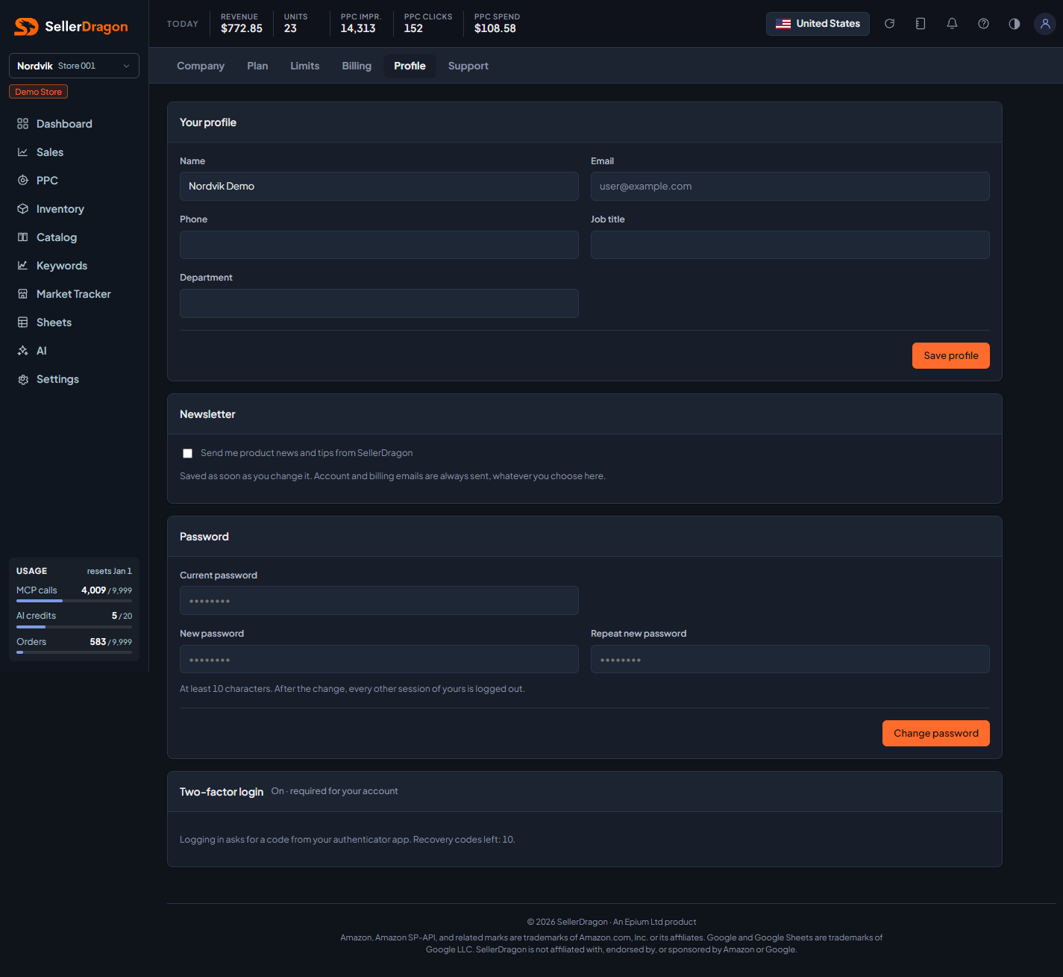This screenshot has width=1063, height=977.
Task: Open Market Tracker via its storefront icon
Action: coord(23,294)
